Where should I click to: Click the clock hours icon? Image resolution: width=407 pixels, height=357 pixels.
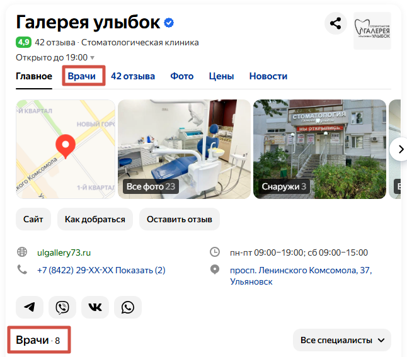pyautogui.click(x=215, y=252)
